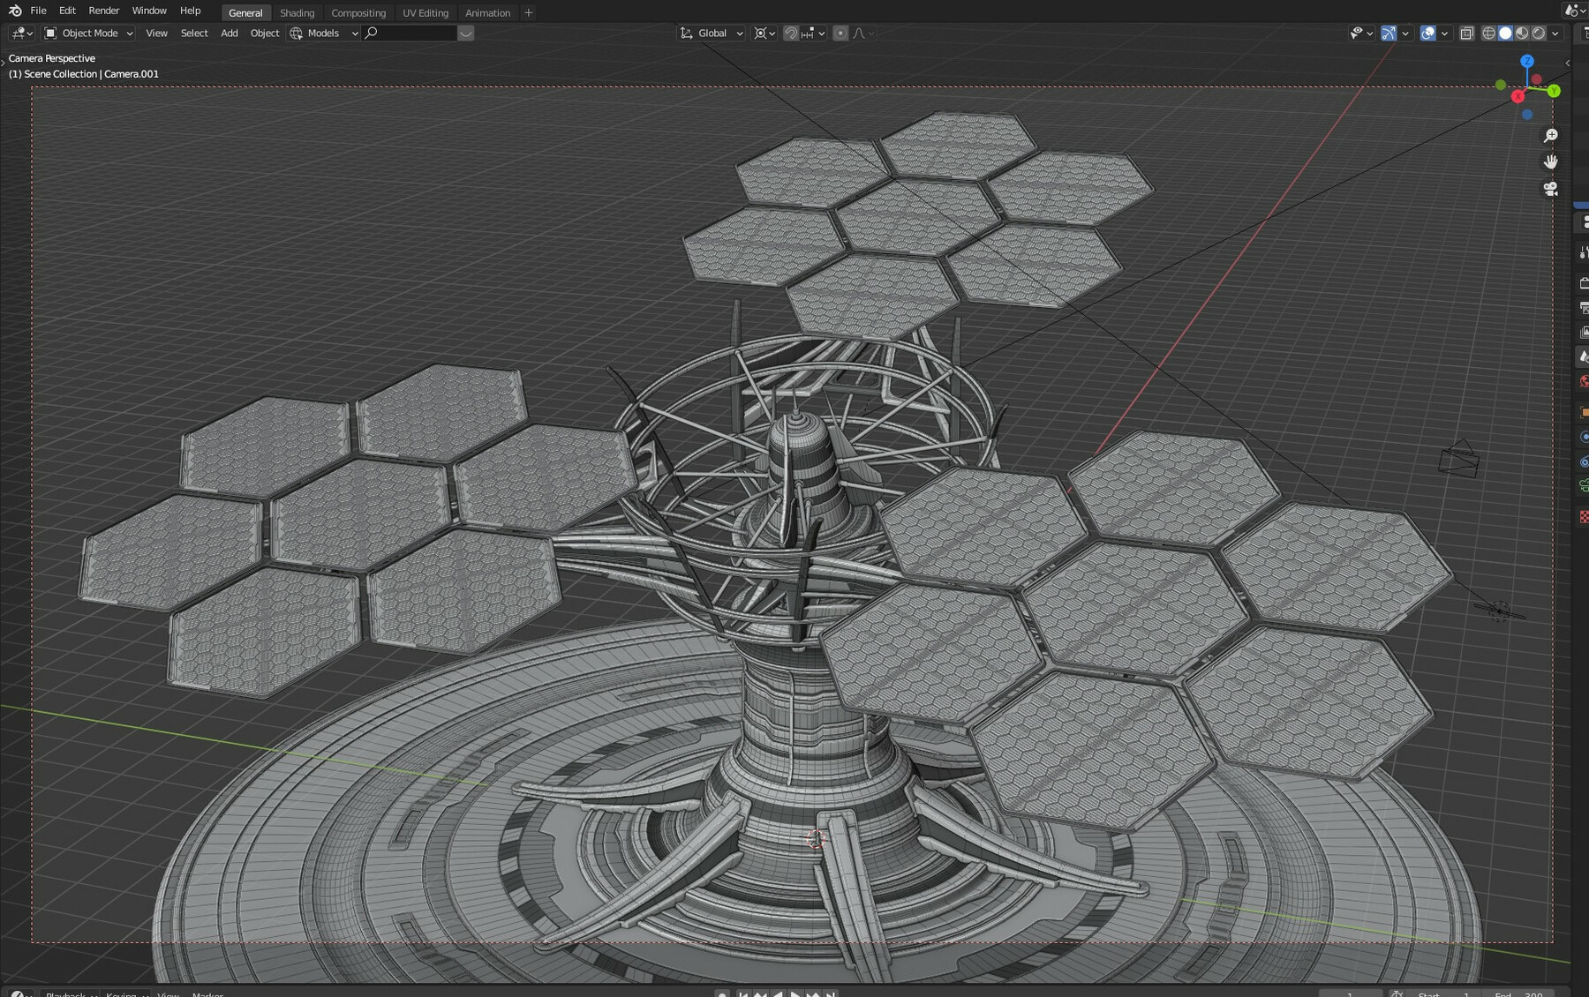Switch viewport shading to Rendered mode

[x=1538, y=33]
